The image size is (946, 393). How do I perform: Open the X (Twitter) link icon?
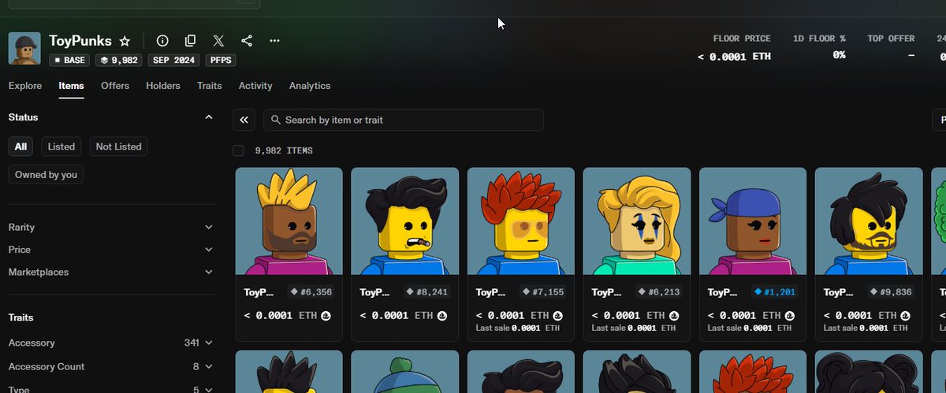[218, 41]
